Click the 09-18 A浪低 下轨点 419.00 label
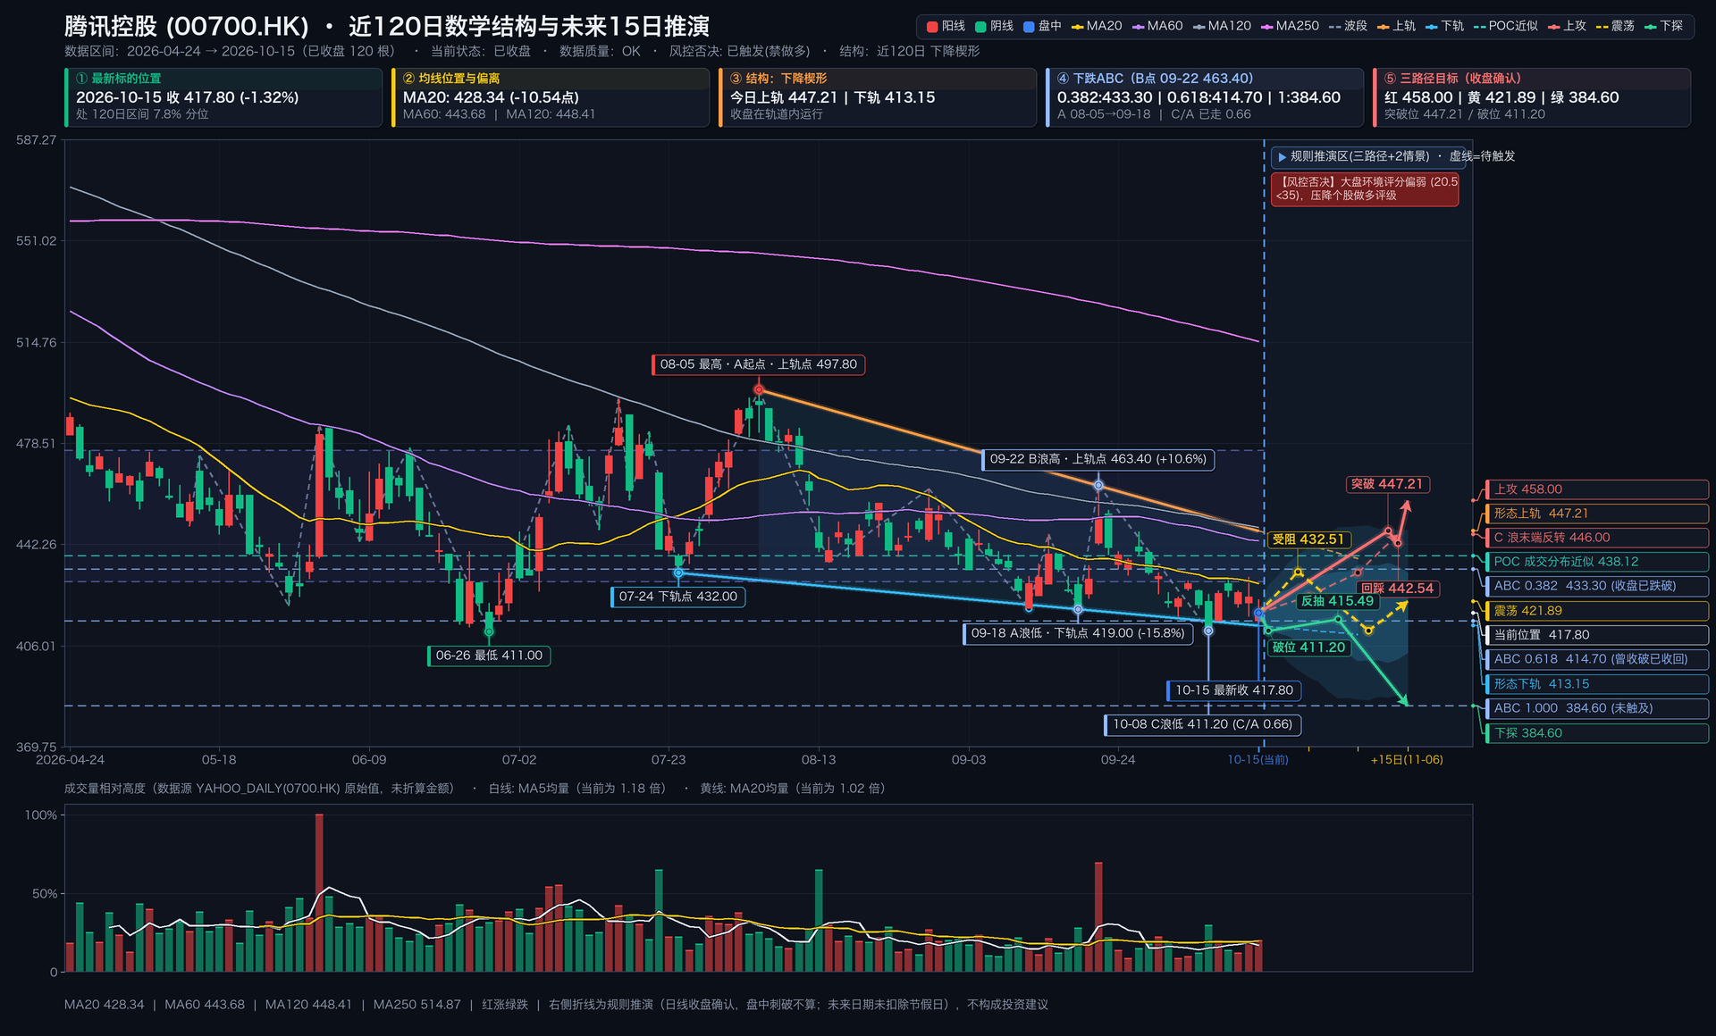The image size is (1716, 1036). coord(1078,633)
